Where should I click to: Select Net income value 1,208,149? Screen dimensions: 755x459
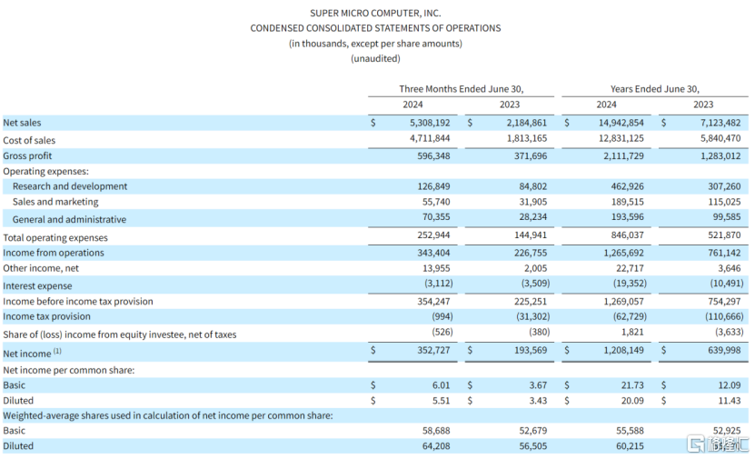623,350
